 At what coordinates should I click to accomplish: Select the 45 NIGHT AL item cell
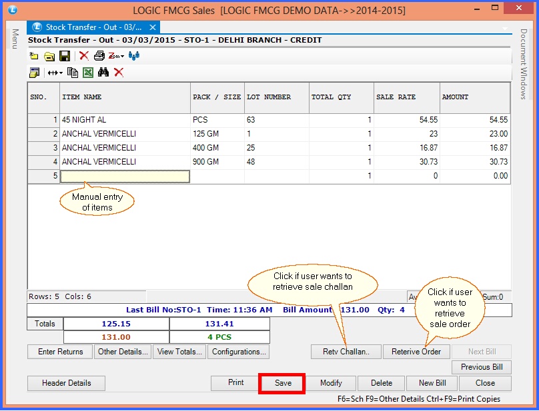click(125, 120)
